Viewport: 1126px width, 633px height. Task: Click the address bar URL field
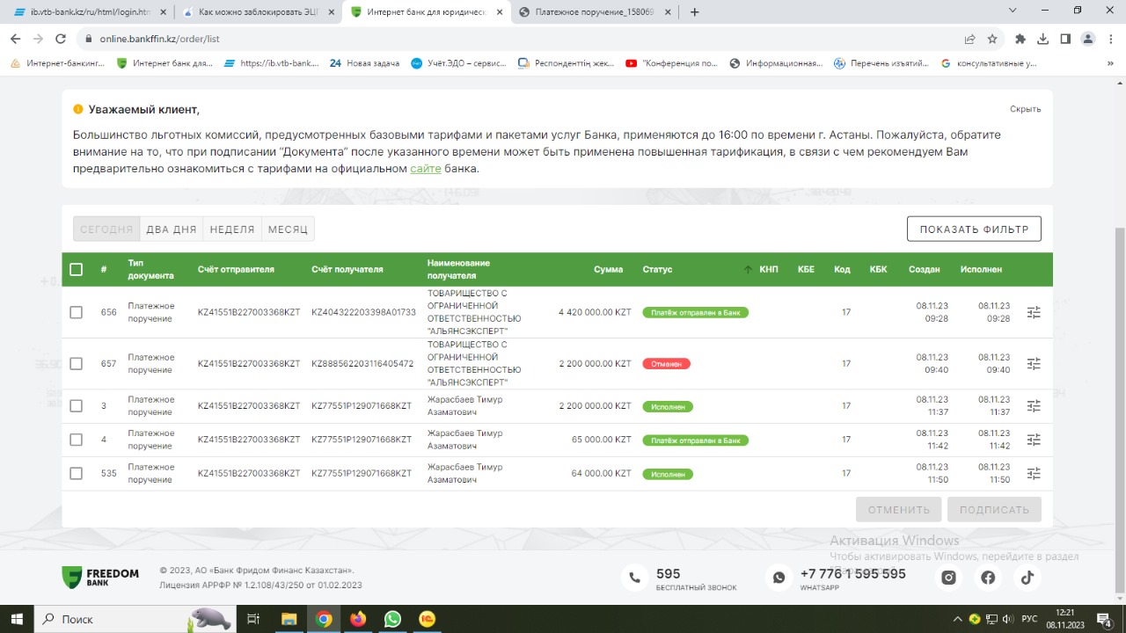[519, 39]
